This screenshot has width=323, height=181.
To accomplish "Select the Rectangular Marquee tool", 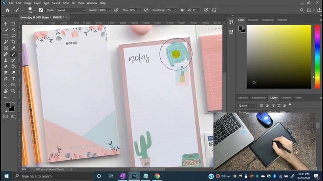I will coord(6,36).
